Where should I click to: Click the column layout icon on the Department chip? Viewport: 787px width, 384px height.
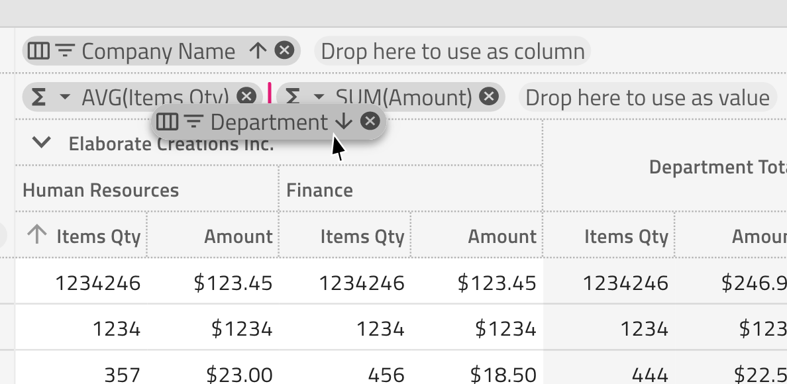(x=167, y=122)
